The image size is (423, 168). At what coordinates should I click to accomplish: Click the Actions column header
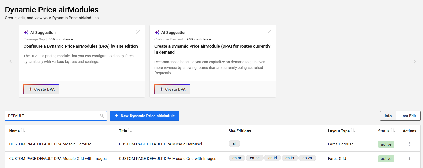[409, 131]
